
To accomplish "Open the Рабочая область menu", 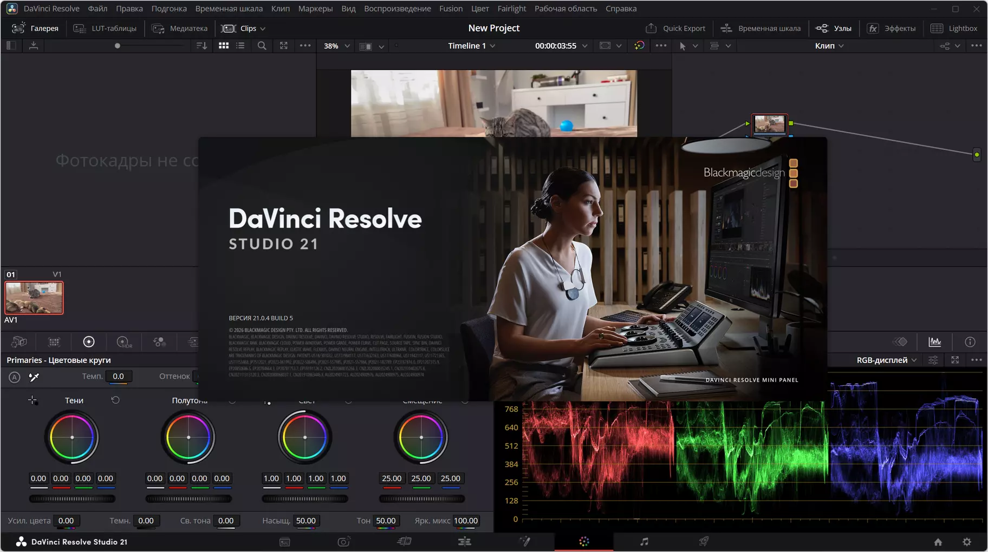I will point(566,9).
